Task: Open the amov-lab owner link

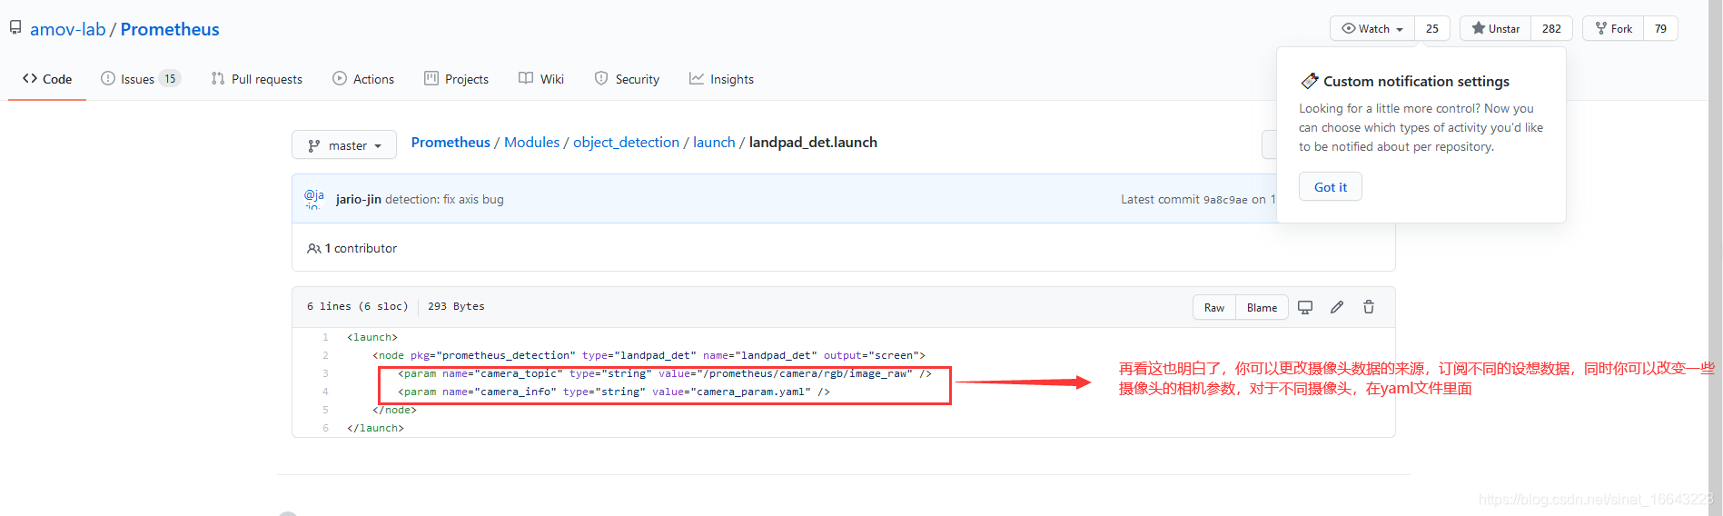Action: pos(68,29)
